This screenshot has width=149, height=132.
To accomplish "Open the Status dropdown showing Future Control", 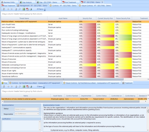I will point(27,109).
